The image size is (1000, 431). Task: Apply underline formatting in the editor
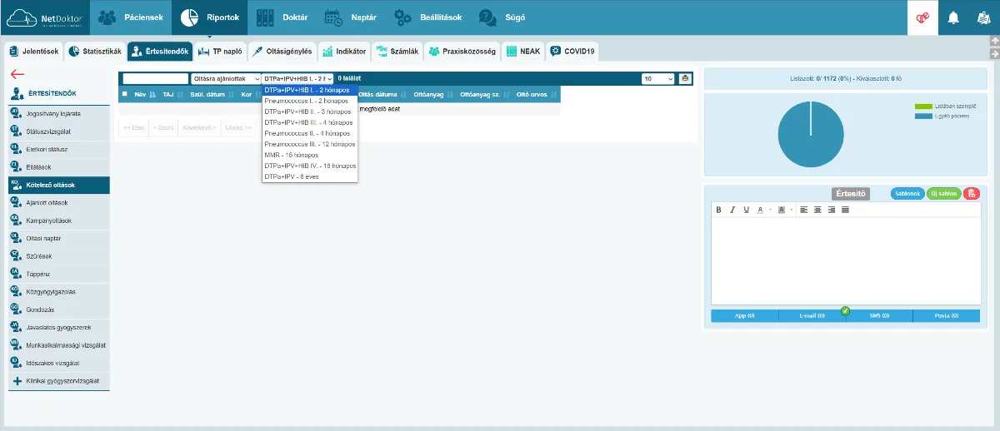(x=747, y=210)
